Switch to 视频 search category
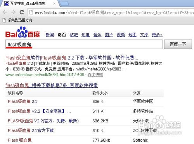Viewport: 194px width, 144px height. pos(121,35)
